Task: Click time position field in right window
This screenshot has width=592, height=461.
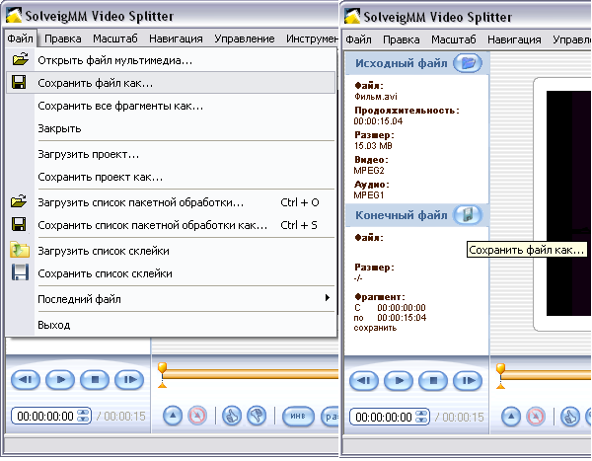Action: tap(384, 417)
